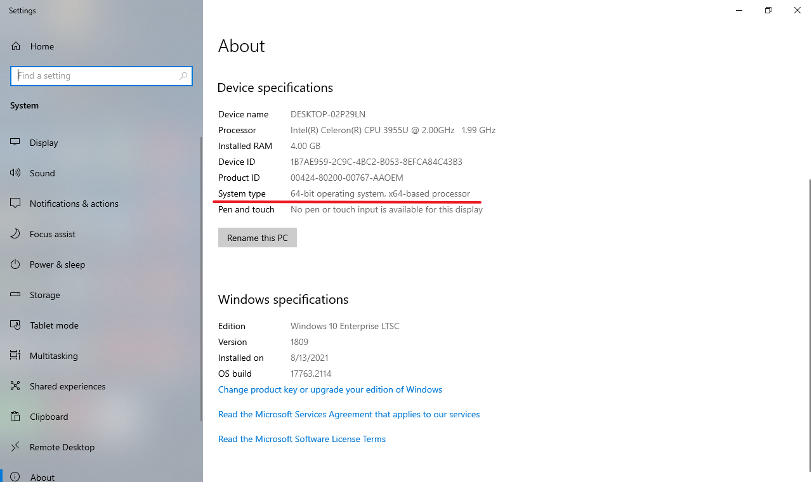Image resolution: width=812 pixels, height=482 pixels.
Task: Click the vertical scrollbar on About page
Action: tap(810, 323)
